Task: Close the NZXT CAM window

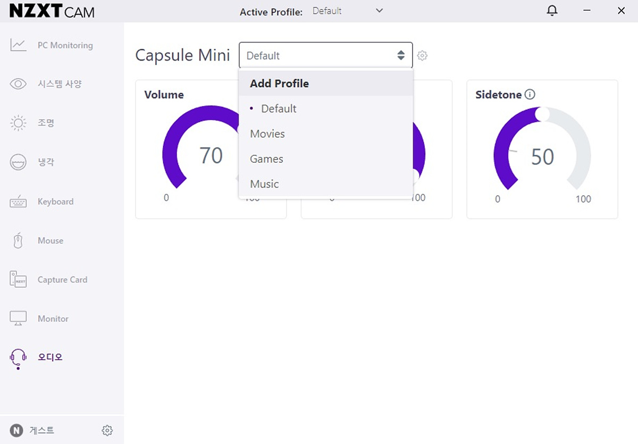Action: [x=621, y=11]
